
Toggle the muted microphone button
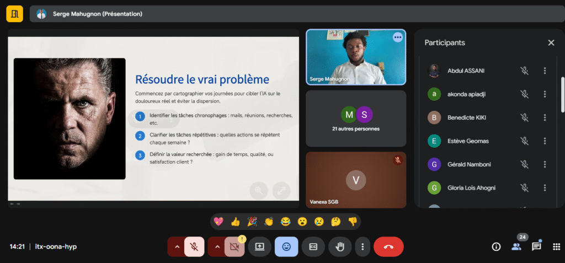[x=194, y=246]
